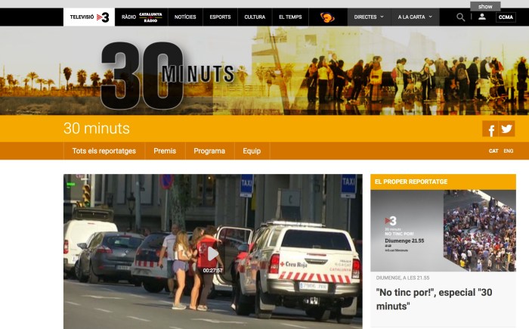The image size is (529, 329).
Task: Play the main video
Action: tap(213, 254)
